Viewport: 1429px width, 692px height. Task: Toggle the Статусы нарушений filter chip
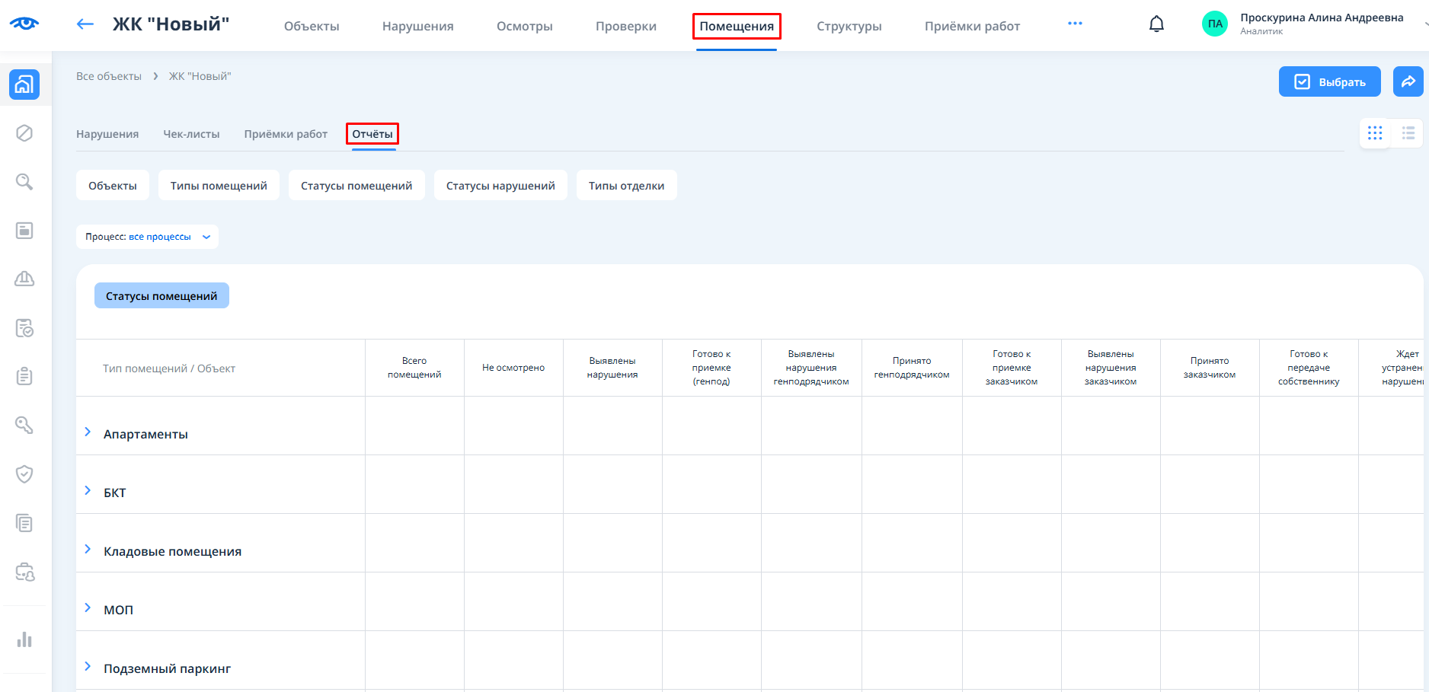tap(500, 186)
